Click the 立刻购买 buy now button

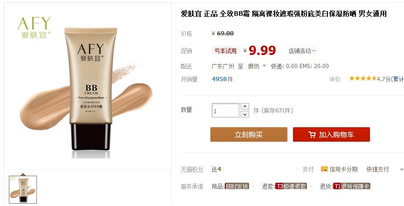click(x=249, y=134)
